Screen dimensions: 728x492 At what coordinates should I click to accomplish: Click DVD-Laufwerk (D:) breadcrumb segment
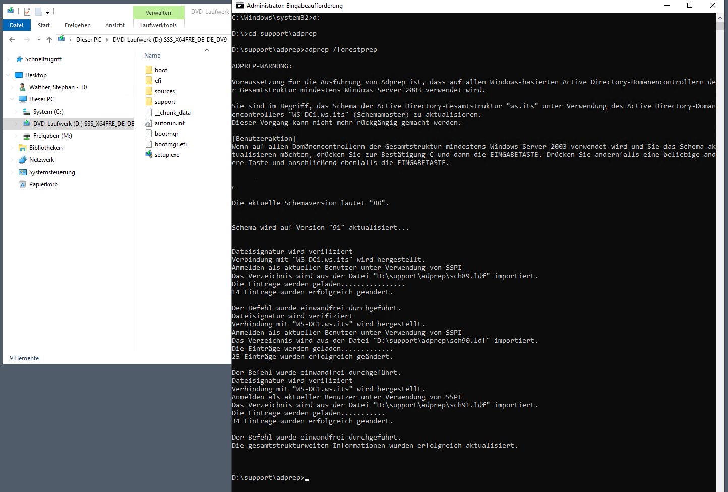[x=170, y=39]
